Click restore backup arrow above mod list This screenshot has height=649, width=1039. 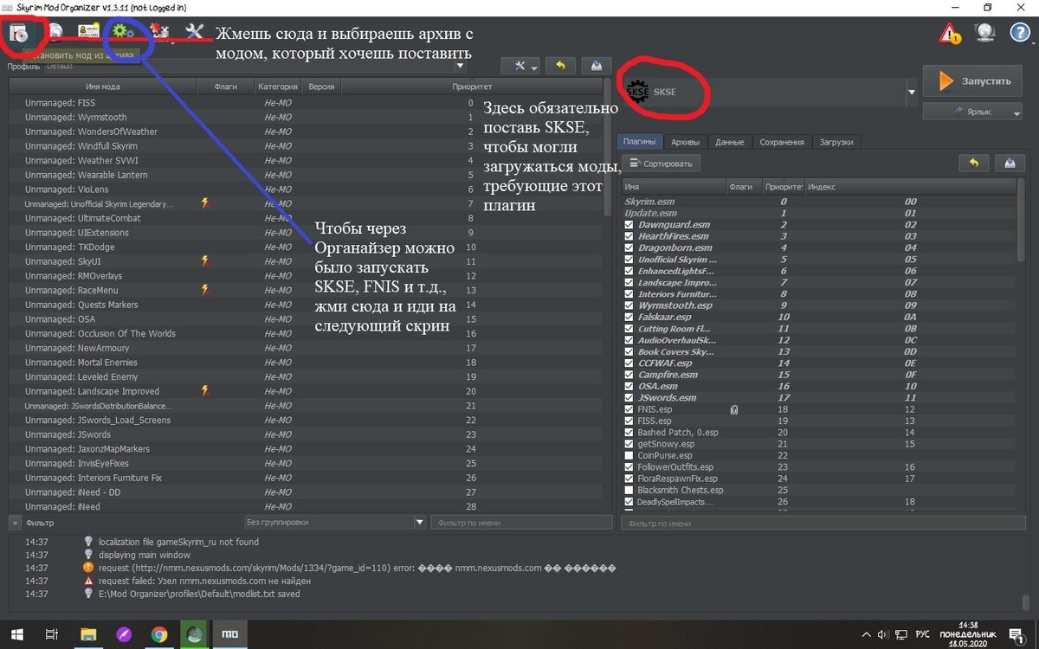561,66
